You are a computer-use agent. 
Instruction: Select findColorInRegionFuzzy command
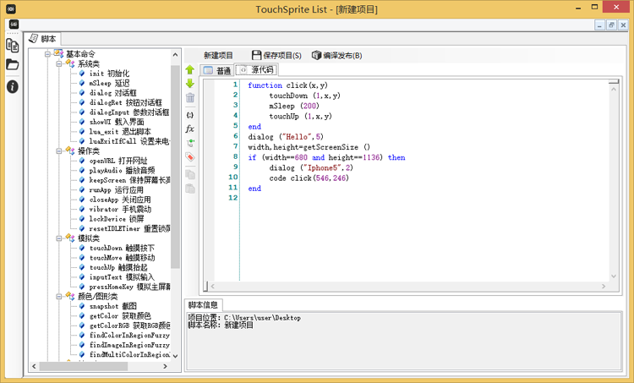tap(129, 336)
